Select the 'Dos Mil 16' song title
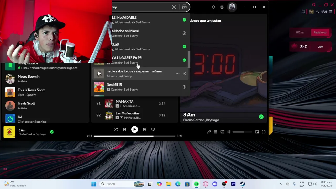The height and width of the screenshot is (189, 336). 114,85
